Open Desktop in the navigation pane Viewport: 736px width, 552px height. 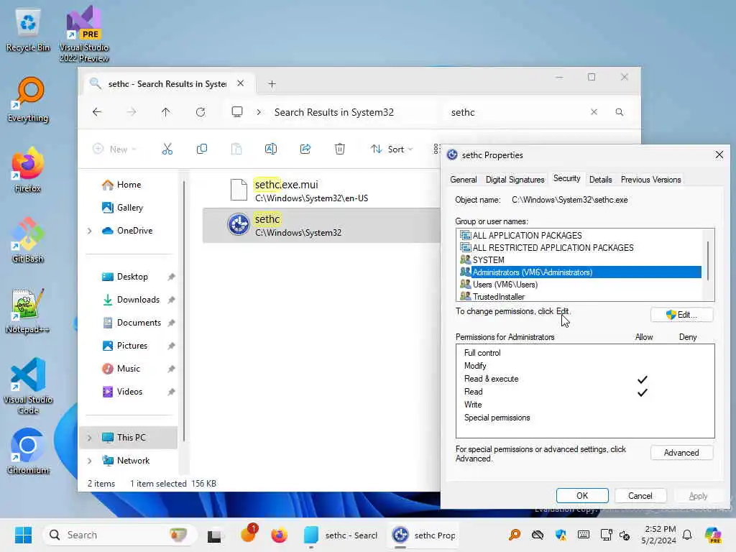click(132, 277)
